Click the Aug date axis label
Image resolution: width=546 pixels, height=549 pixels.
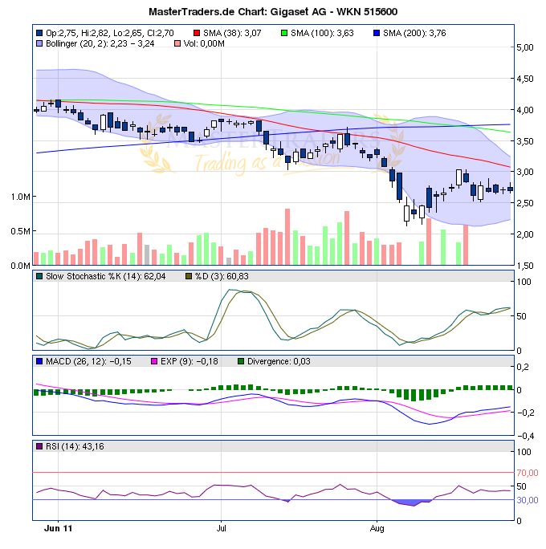(377, 529)
